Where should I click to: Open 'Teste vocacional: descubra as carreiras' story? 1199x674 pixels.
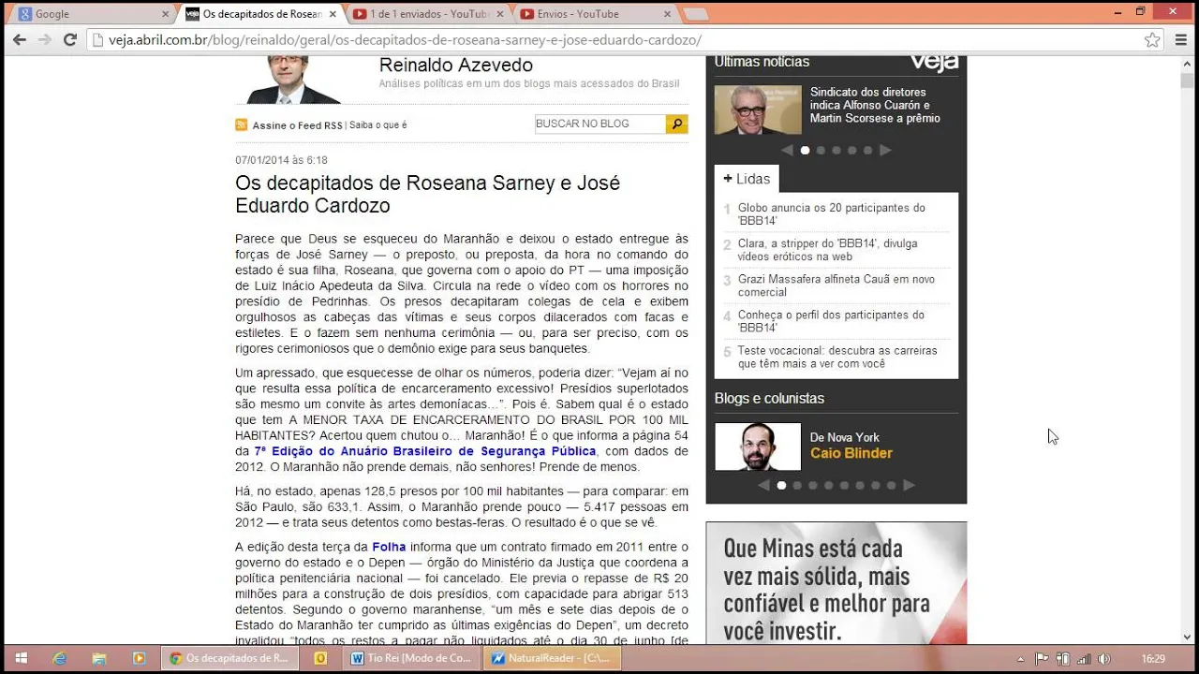point(837,357)
